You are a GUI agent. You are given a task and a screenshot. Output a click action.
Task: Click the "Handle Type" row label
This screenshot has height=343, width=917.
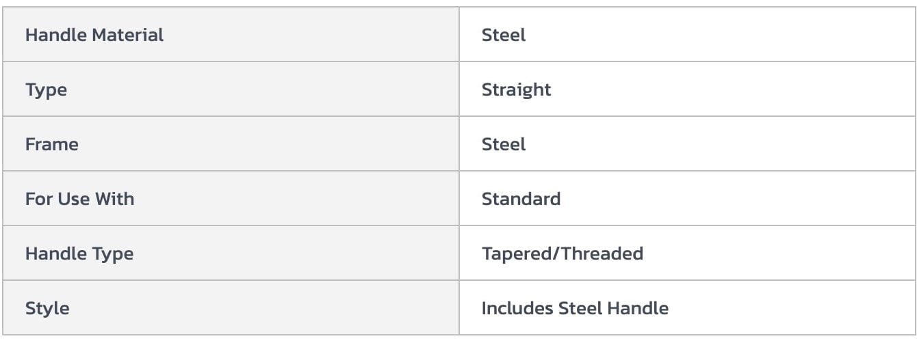tap(79, 253)
